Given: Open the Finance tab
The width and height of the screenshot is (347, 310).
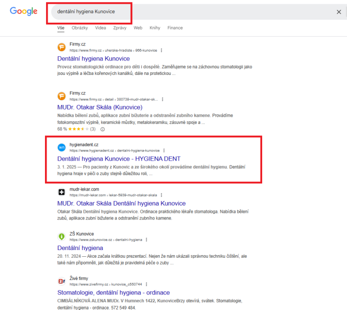Looking at the screenshot, I should point(175,28).
